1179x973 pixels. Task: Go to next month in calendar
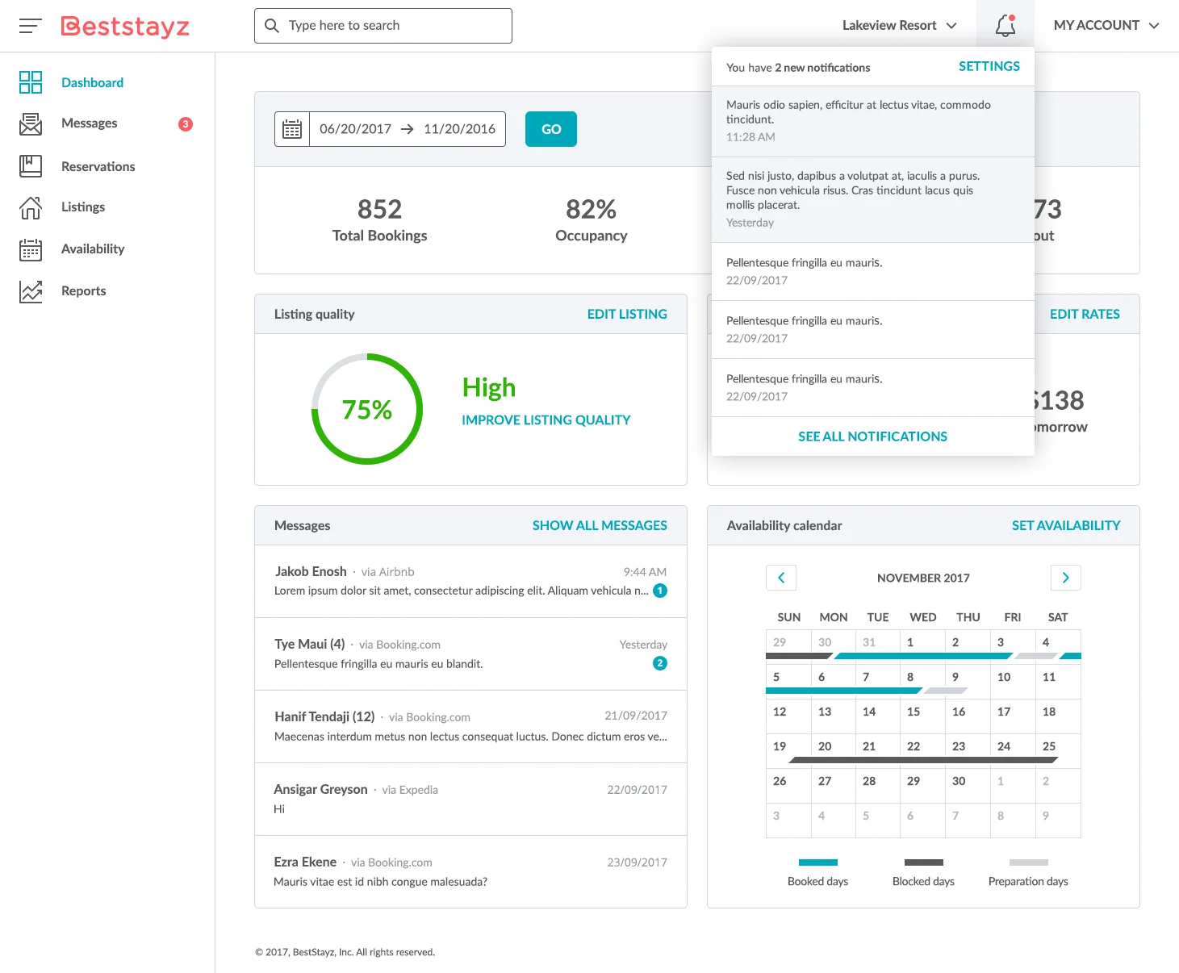pyautogui.click(x=1065, y=578)
